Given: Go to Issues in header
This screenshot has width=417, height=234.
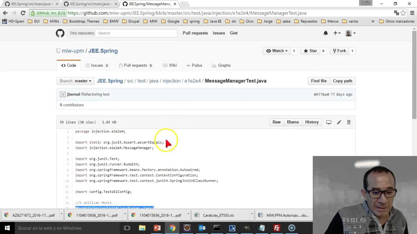Looking at the screenshot, I should tap(219, 33).
